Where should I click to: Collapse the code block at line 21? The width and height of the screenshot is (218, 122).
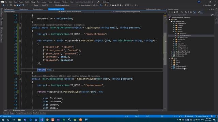pos(20,41)
